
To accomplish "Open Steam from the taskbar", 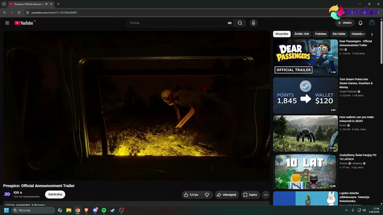I will (x=113, y=210).
